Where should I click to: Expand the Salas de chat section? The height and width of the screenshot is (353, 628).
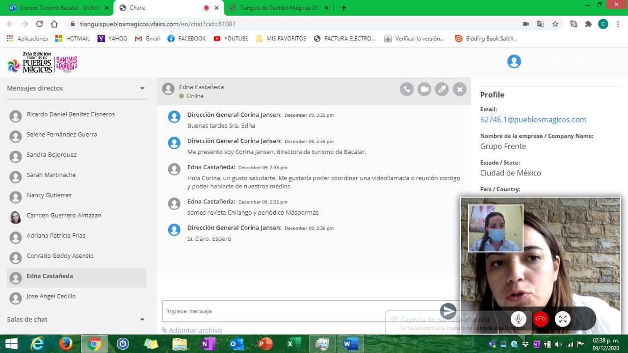142,320
